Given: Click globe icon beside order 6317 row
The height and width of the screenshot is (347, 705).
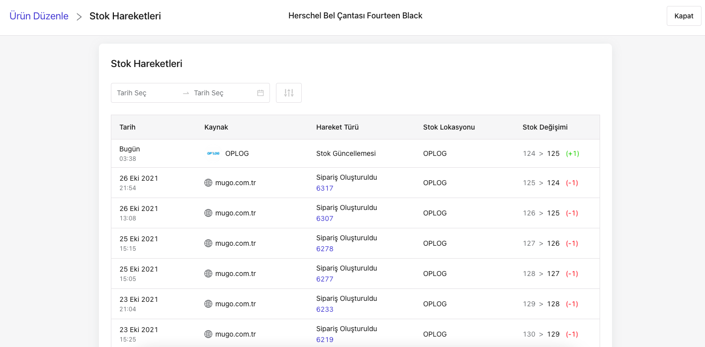Looking at the screenshot, I should pyautogui.click(x=208, y=183).
